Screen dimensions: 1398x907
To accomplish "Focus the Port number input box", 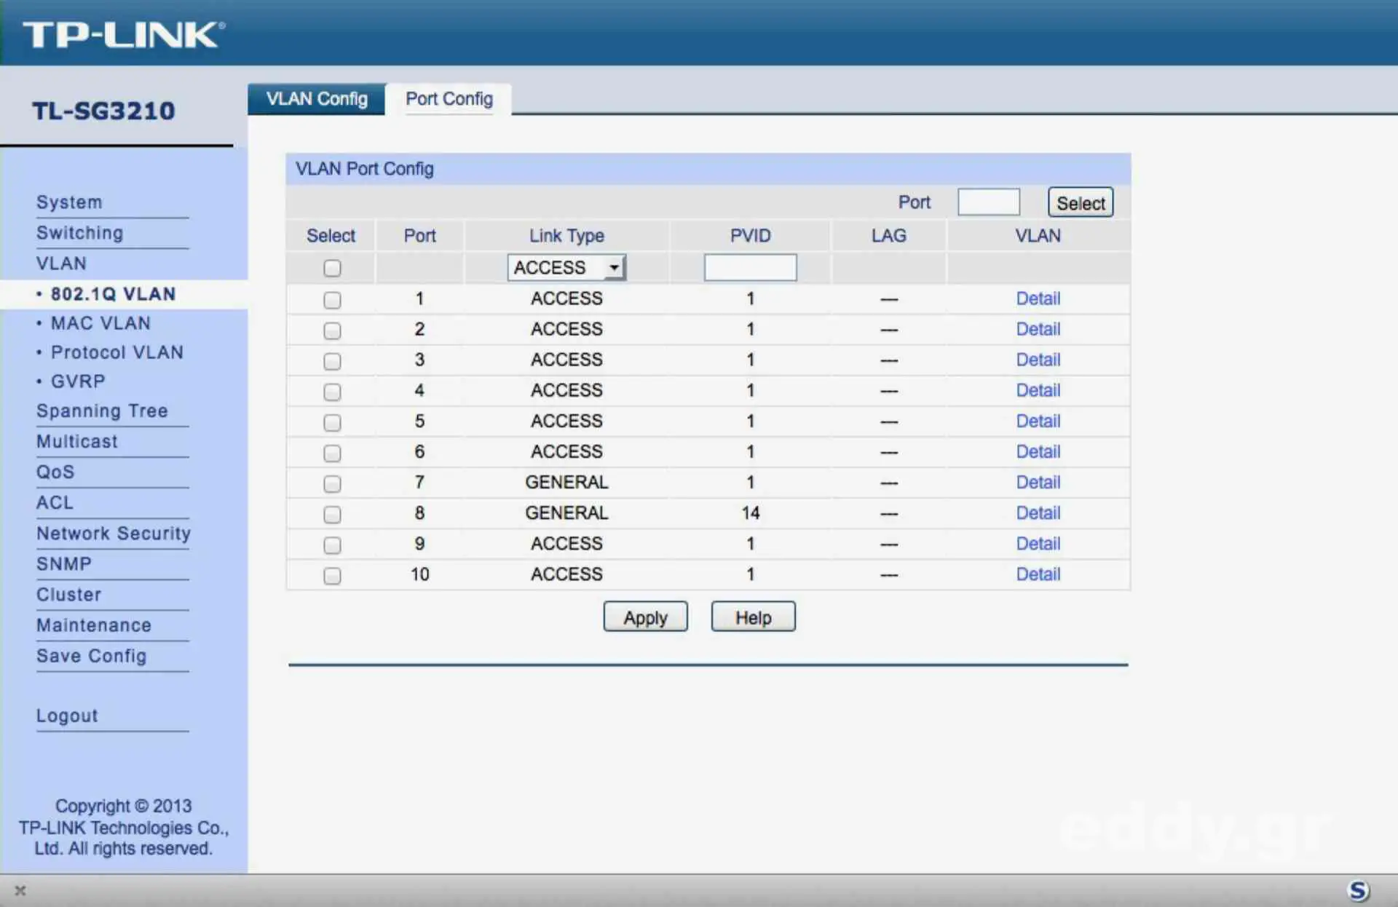I will 988,202.
